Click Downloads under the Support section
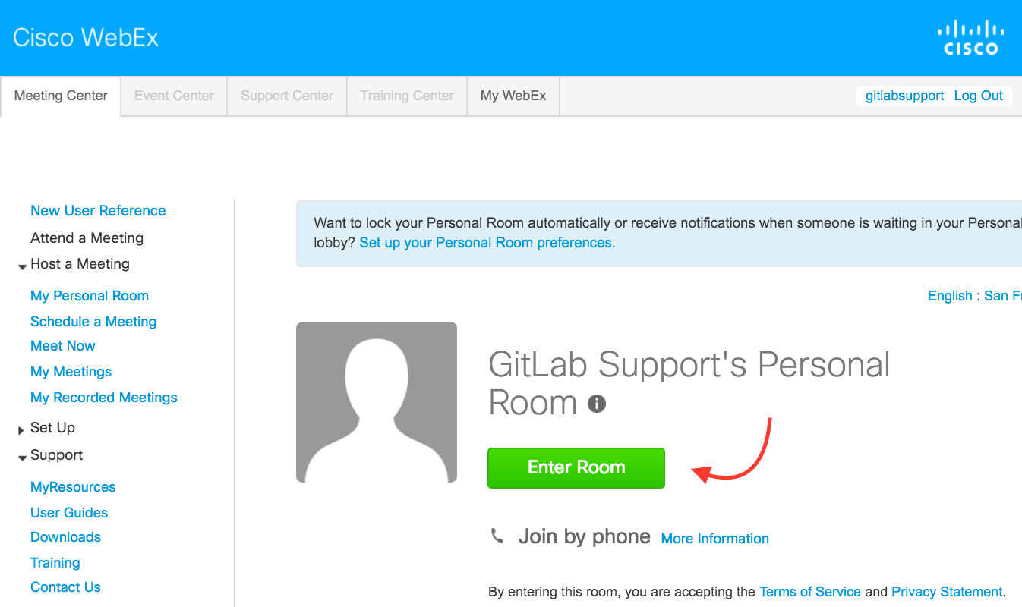 [x=65, y=536]
